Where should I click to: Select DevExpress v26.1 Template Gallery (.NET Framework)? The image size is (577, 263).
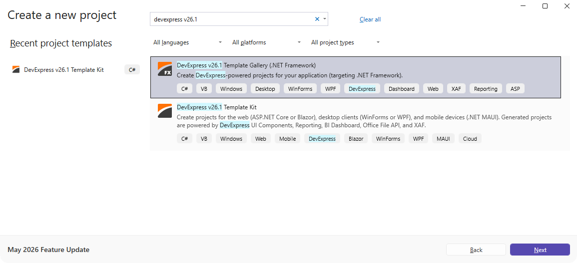click(x=356, y=77)
